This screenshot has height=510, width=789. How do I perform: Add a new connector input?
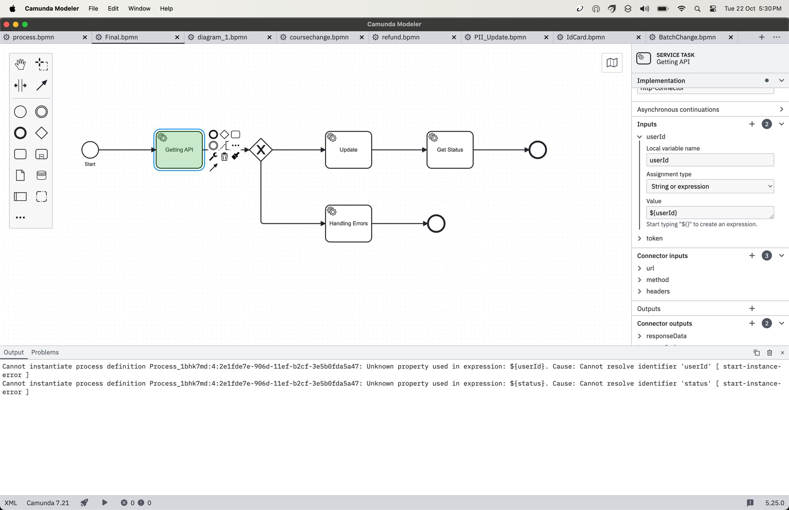[752, 256]
